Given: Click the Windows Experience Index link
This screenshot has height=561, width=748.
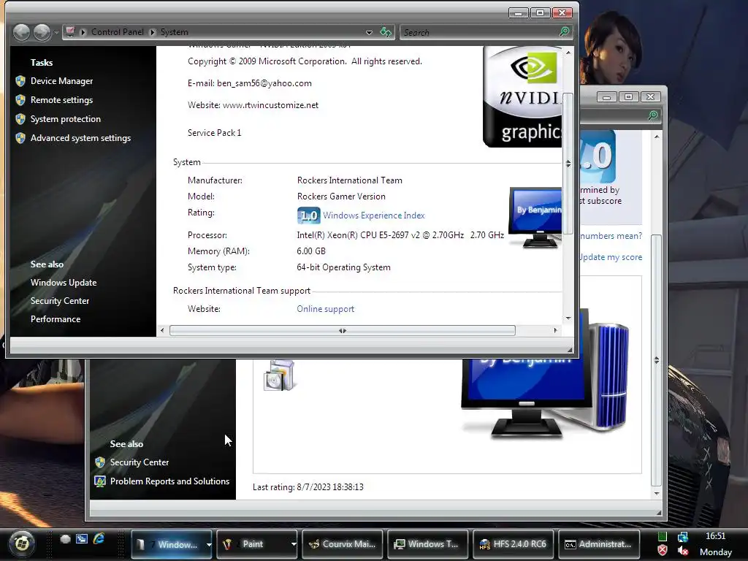Looking at the screenshot, I should 373,215.
